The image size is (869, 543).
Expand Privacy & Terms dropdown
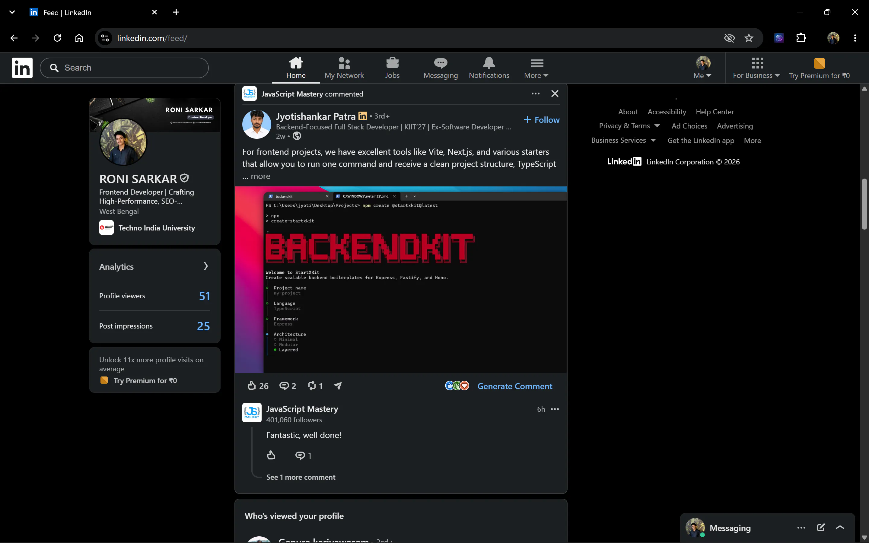[x=629, y=126]
